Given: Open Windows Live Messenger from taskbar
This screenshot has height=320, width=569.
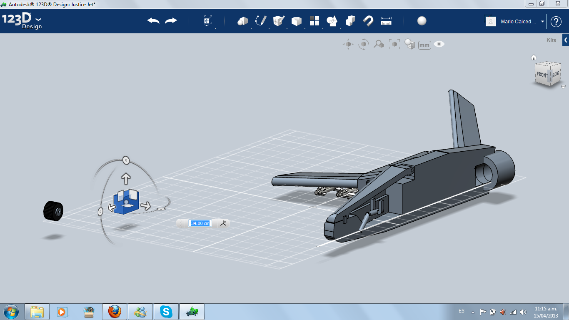Looking at the screenshot, I should pyautogui.click(x=140, y=312).
